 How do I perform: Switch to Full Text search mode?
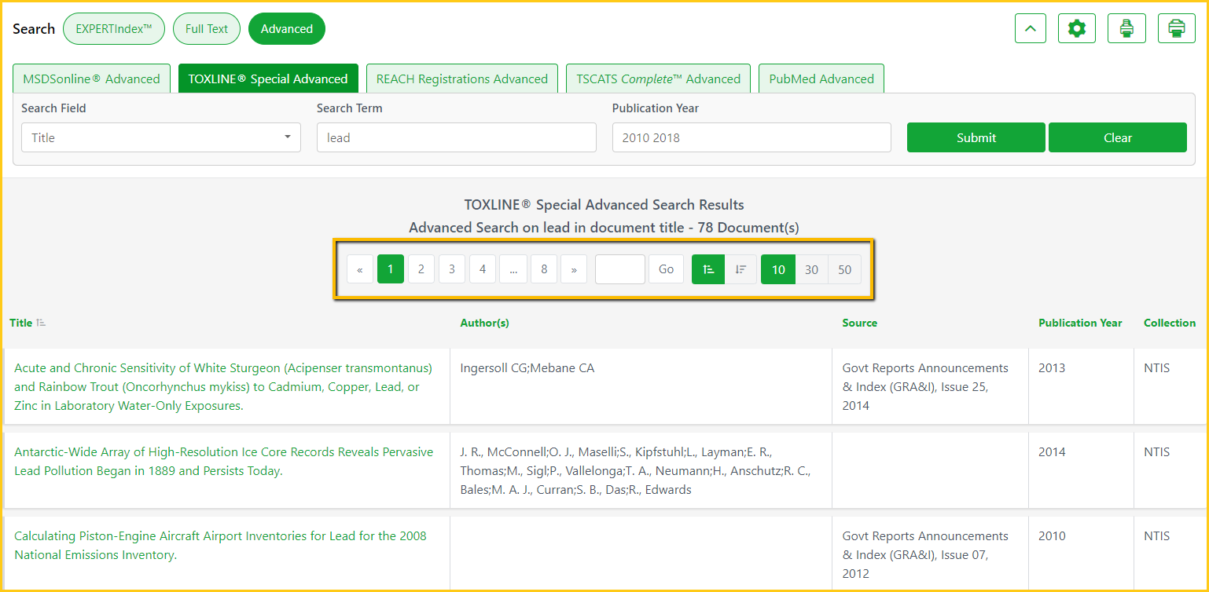tap(207, 29)
